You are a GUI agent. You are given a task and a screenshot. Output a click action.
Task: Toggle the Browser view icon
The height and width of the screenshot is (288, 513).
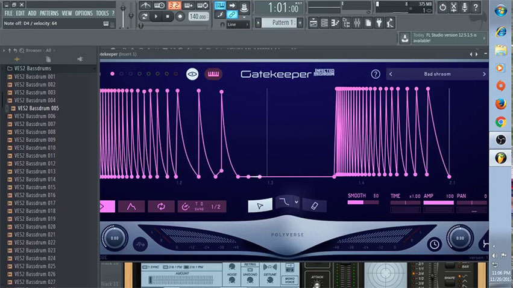(x=346, y=23)
